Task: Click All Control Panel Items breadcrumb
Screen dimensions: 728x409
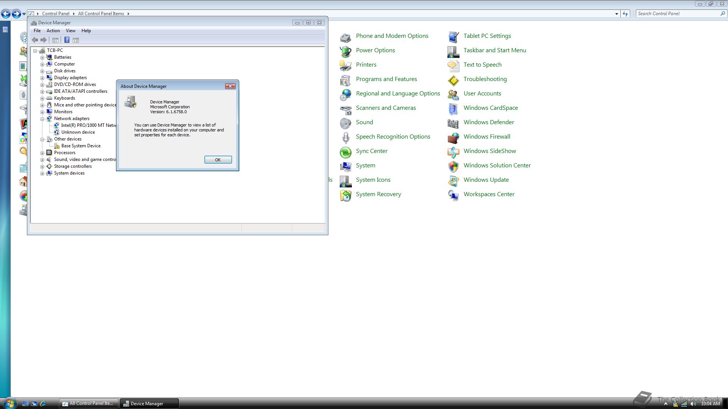Action: pos(101,14)
